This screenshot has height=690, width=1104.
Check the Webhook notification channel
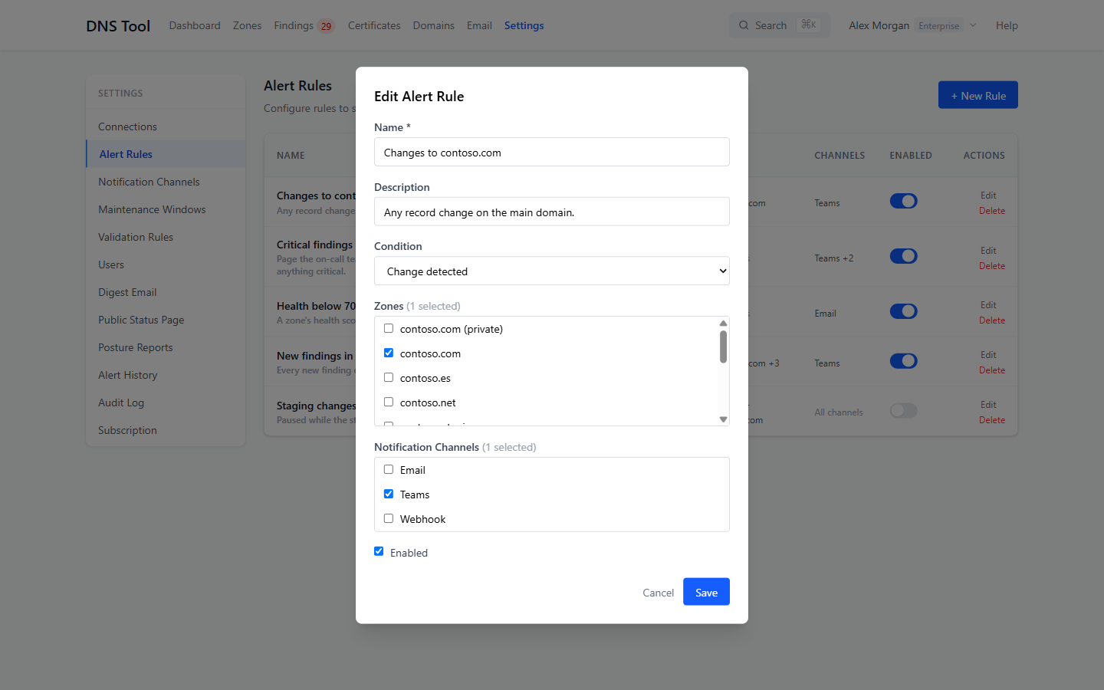(x=389, y=518)
